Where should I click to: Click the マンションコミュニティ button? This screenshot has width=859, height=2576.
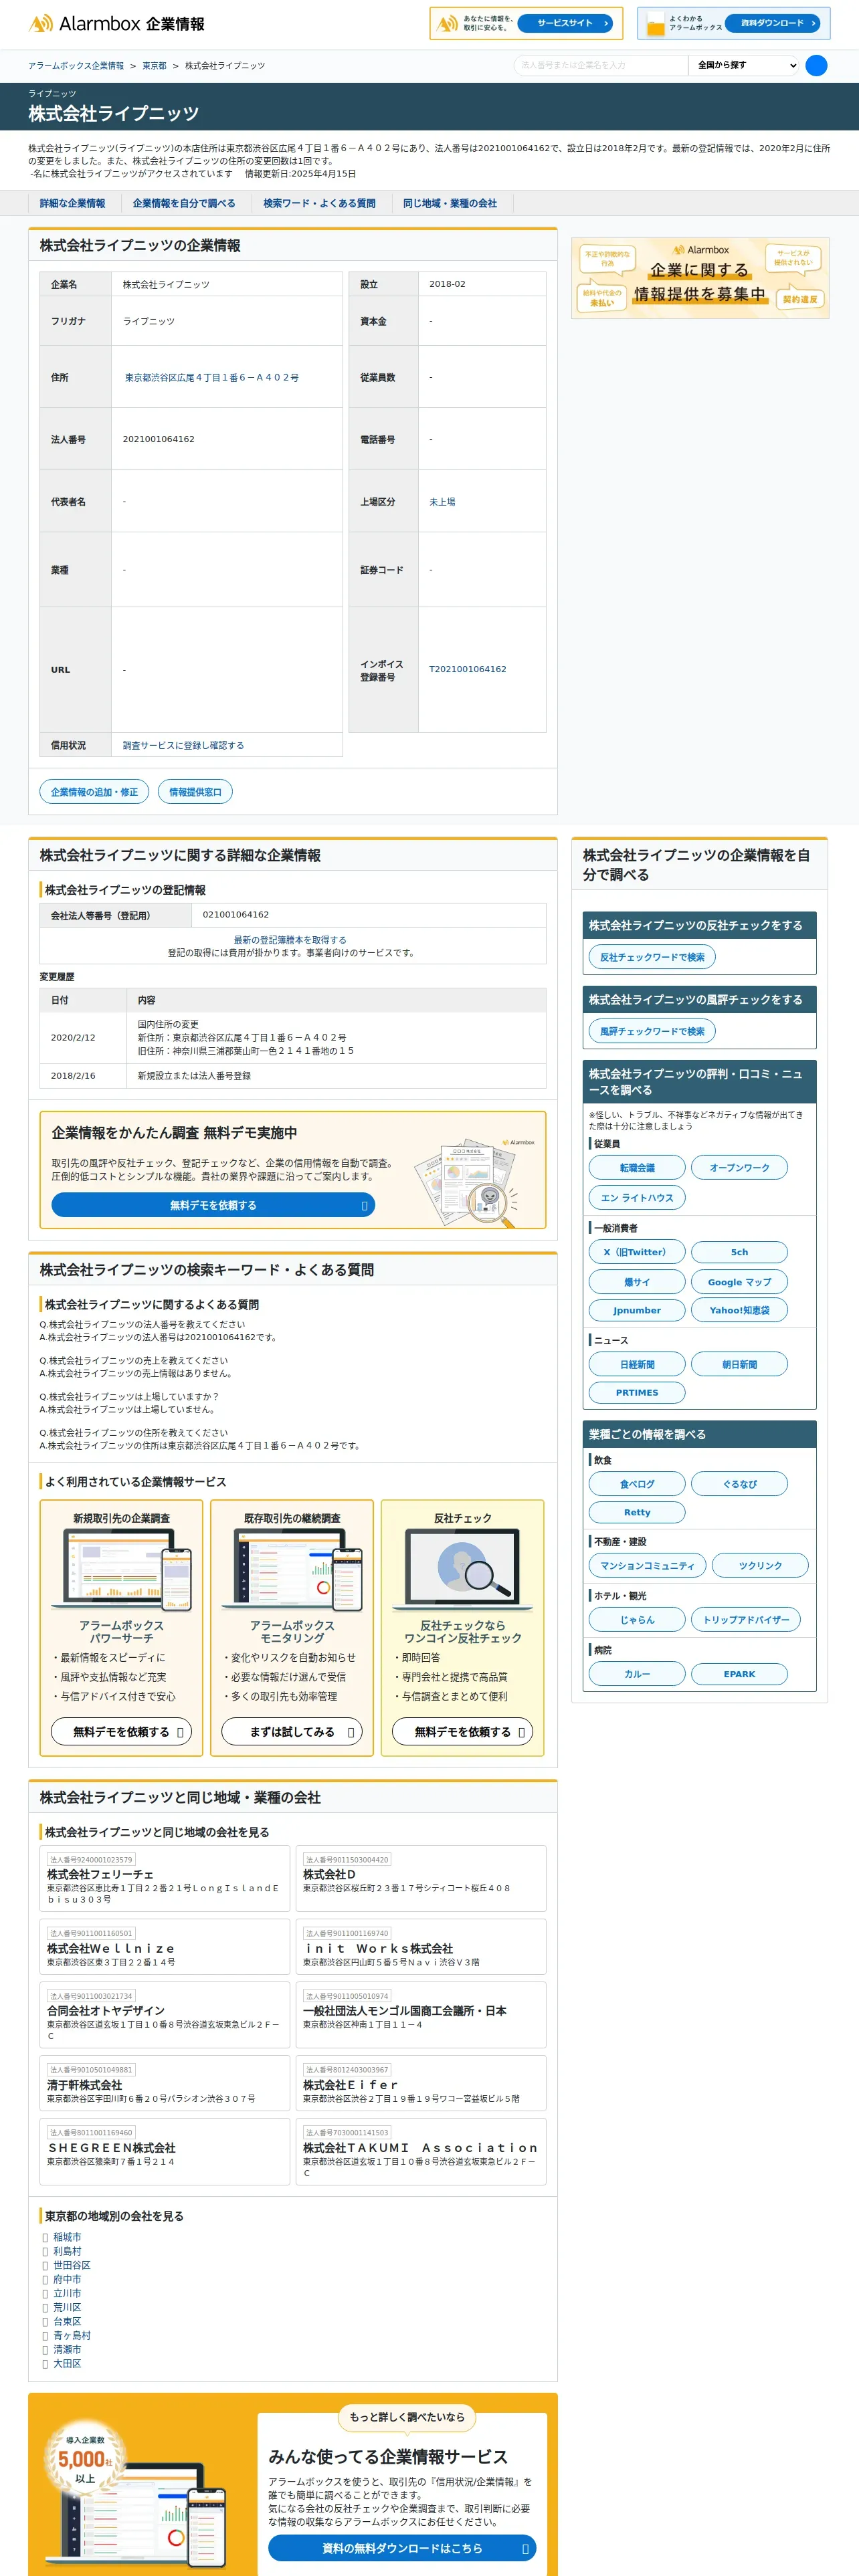pos(647,1566)
